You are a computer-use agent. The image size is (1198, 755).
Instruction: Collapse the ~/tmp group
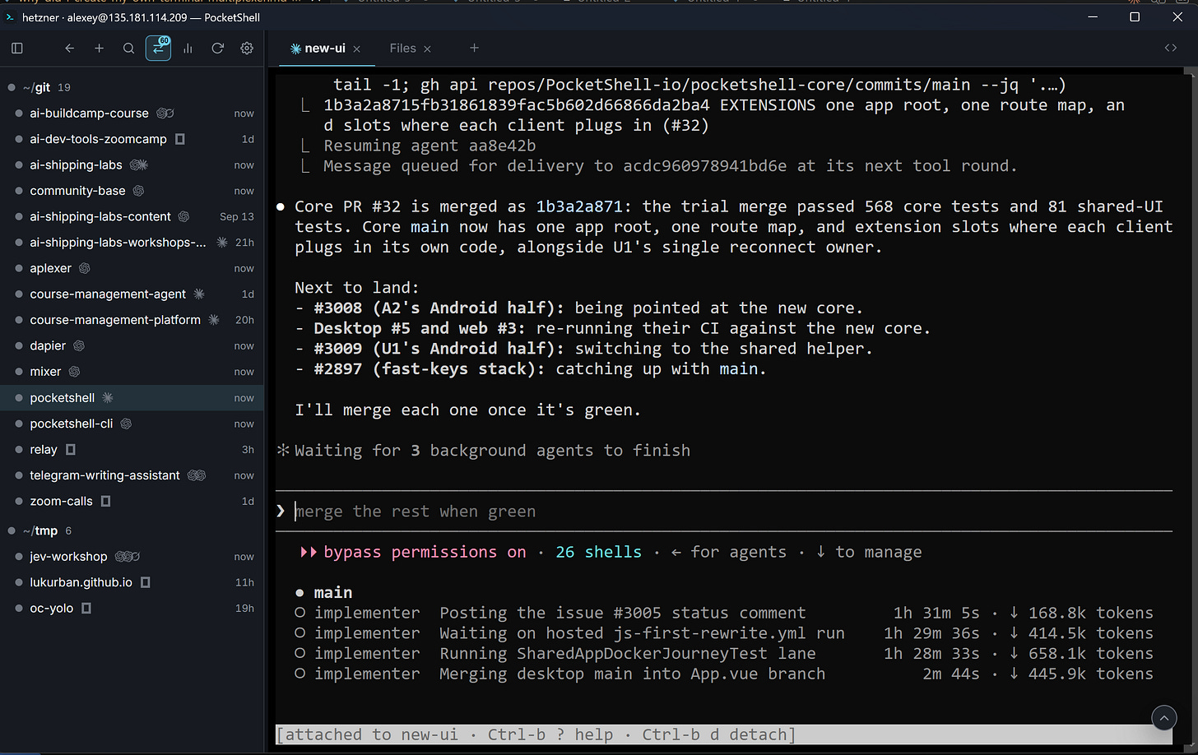click(132, 530)
